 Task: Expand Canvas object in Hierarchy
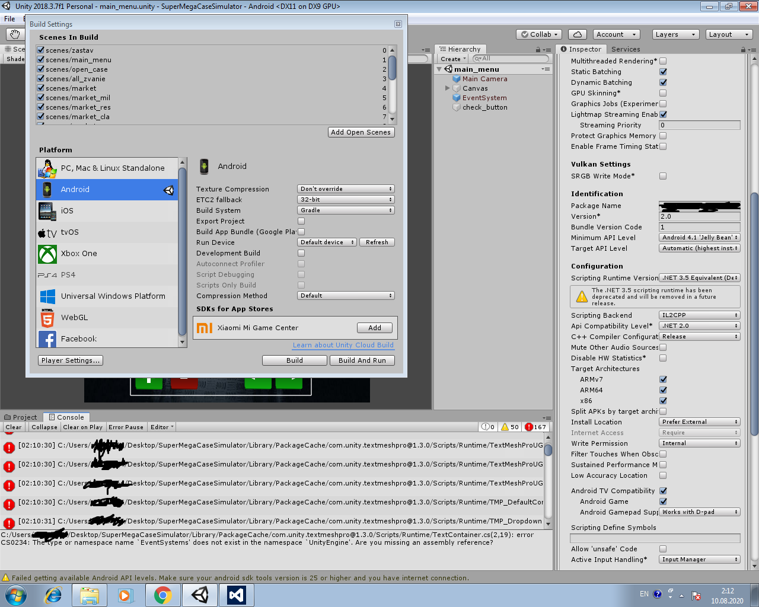pos(448,88)
